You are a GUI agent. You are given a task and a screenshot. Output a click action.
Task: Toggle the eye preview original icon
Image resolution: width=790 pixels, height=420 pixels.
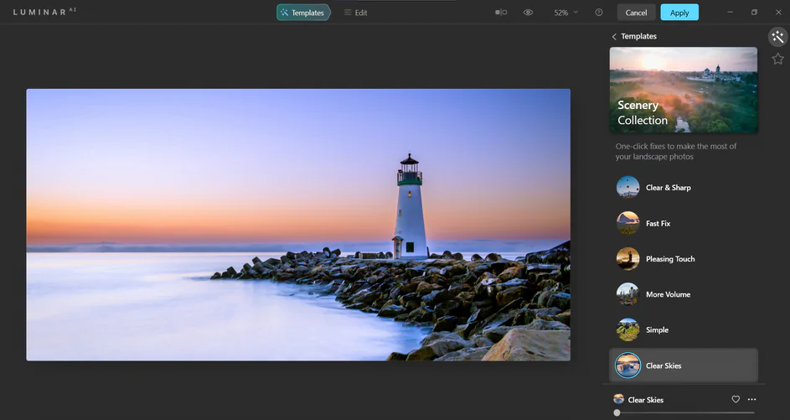tap(528, 13)
